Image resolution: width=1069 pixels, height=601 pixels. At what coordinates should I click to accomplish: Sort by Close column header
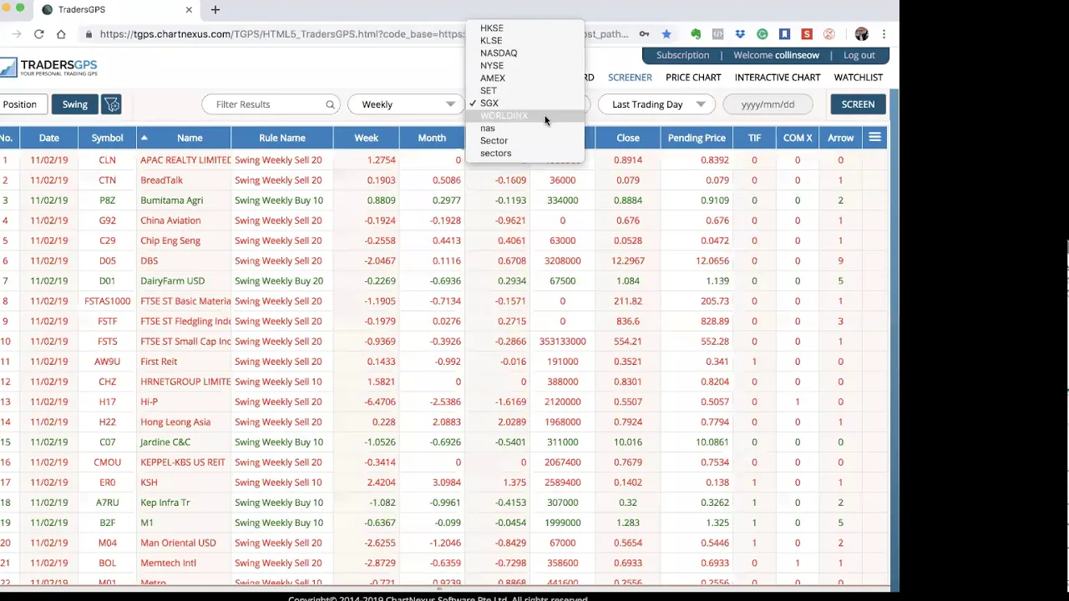(x=628, y=138)
